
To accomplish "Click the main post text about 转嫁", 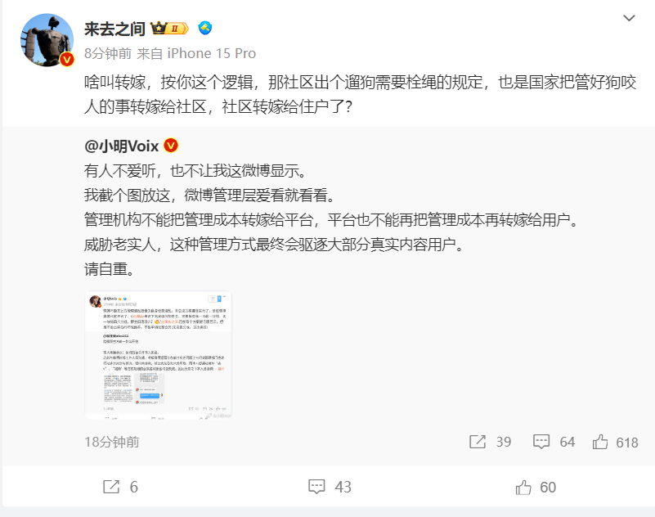I will click(360, 94).
